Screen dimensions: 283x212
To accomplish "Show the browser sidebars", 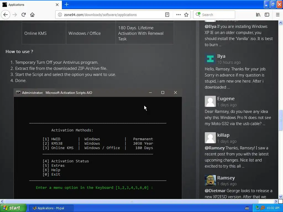I will (x=267, y=15).
